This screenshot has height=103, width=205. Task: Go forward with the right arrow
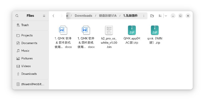(62, 16)
